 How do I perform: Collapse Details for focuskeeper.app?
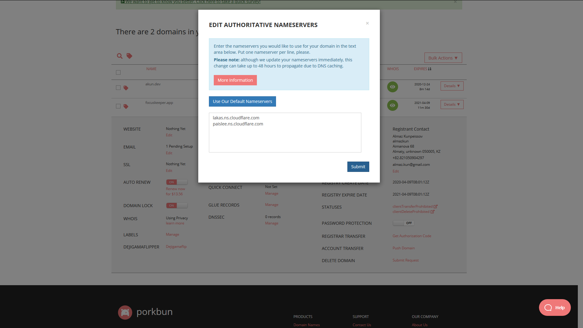(x=452, y=104)
